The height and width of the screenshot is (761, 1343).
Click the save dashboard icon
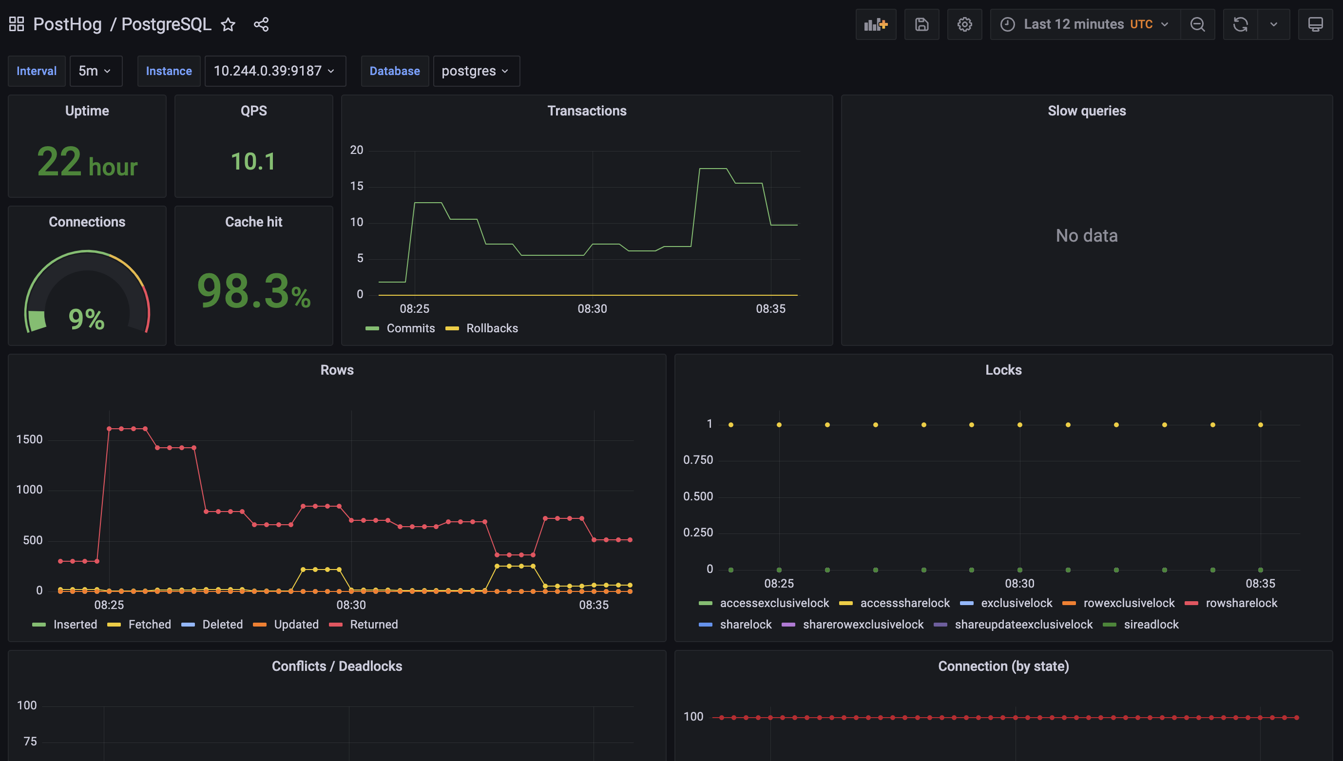pyautogui.click(x=921, y=24)
